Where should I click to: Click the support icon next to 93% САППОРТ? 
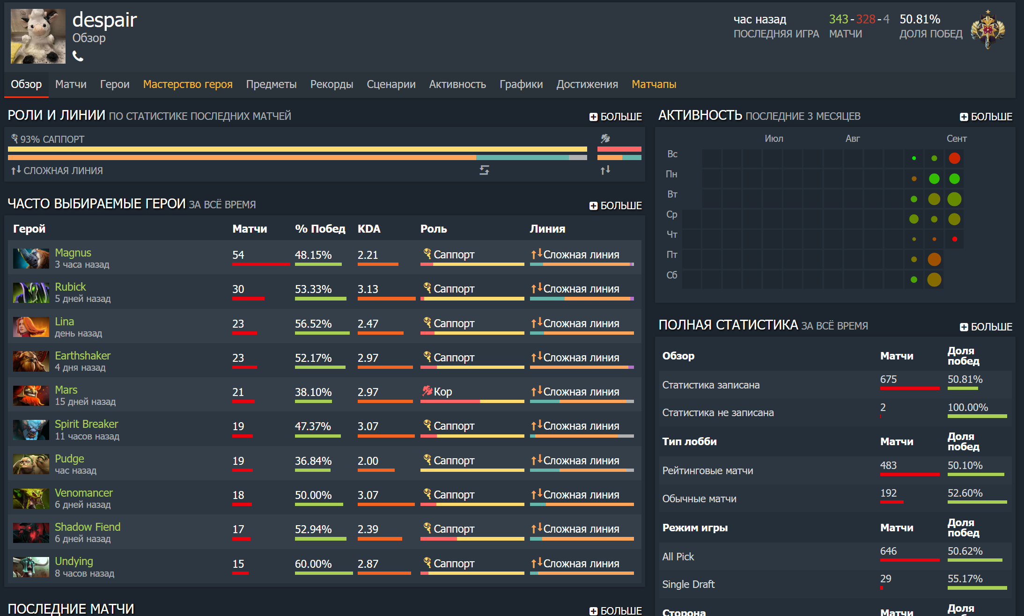(x=15, y=139)
